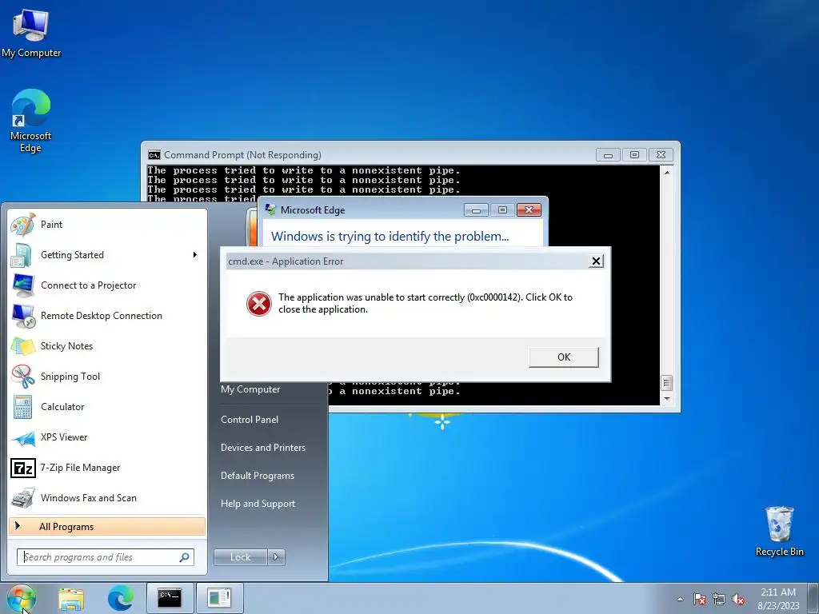Open the shutdown options arrow beside Lock
This screenshot has width=819, height=614.
(x=276, y=557)
